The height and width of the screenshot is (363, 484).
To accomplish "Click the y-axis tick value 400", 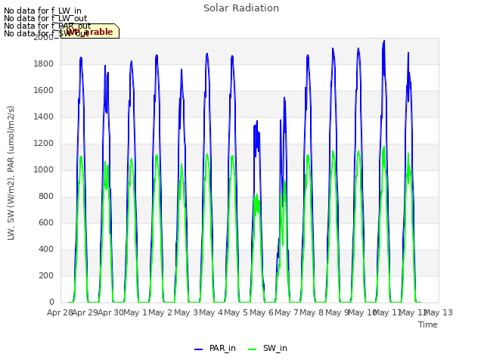I will pos(46,250).
